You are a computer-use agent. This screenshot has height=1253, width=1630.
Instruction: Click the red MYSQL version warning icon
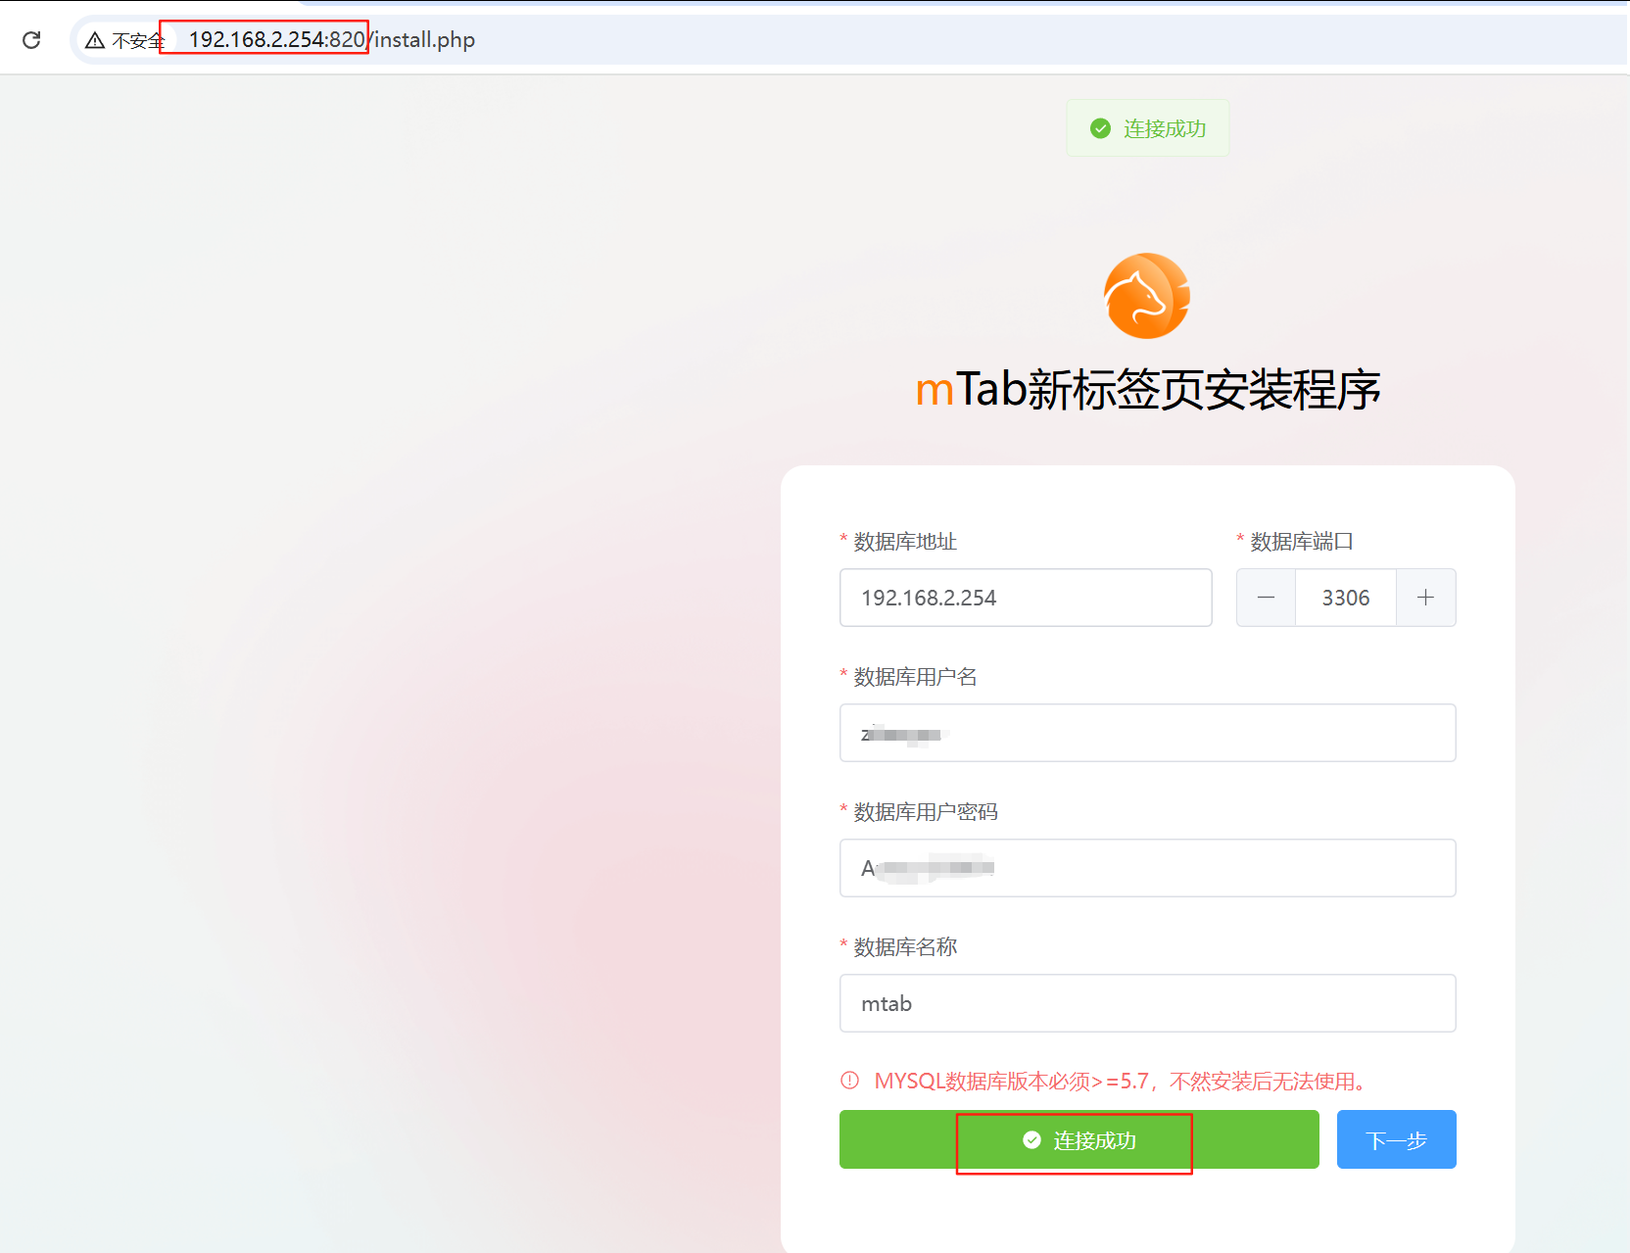point(849,1081)
